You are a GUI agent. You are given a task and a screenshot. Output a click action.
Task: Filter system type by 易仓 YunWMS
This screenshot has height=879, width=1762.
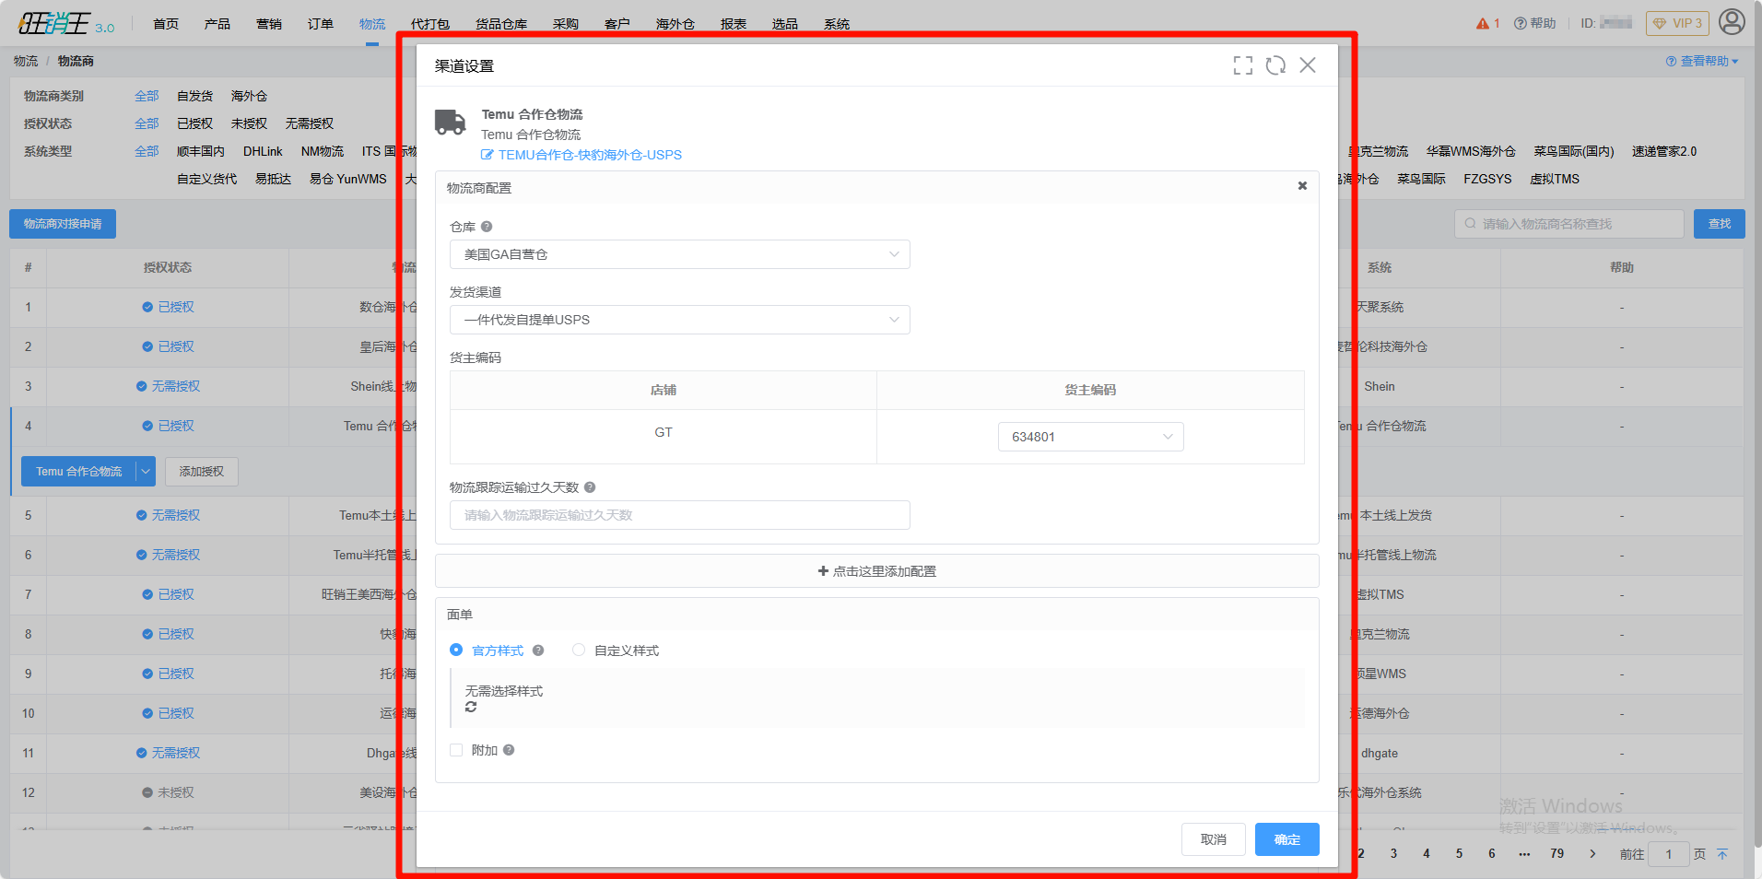(x=347, y=179)
